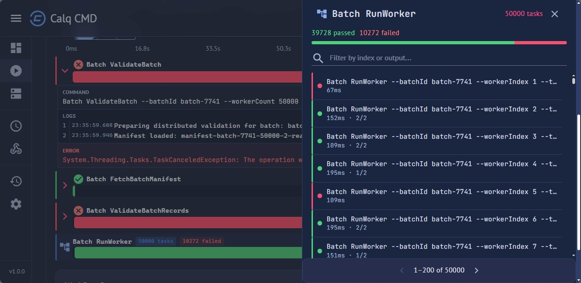Open the history icon in sidebar
Image resolution: width=581 pixels, height=283 pixels.
[16, 181]
